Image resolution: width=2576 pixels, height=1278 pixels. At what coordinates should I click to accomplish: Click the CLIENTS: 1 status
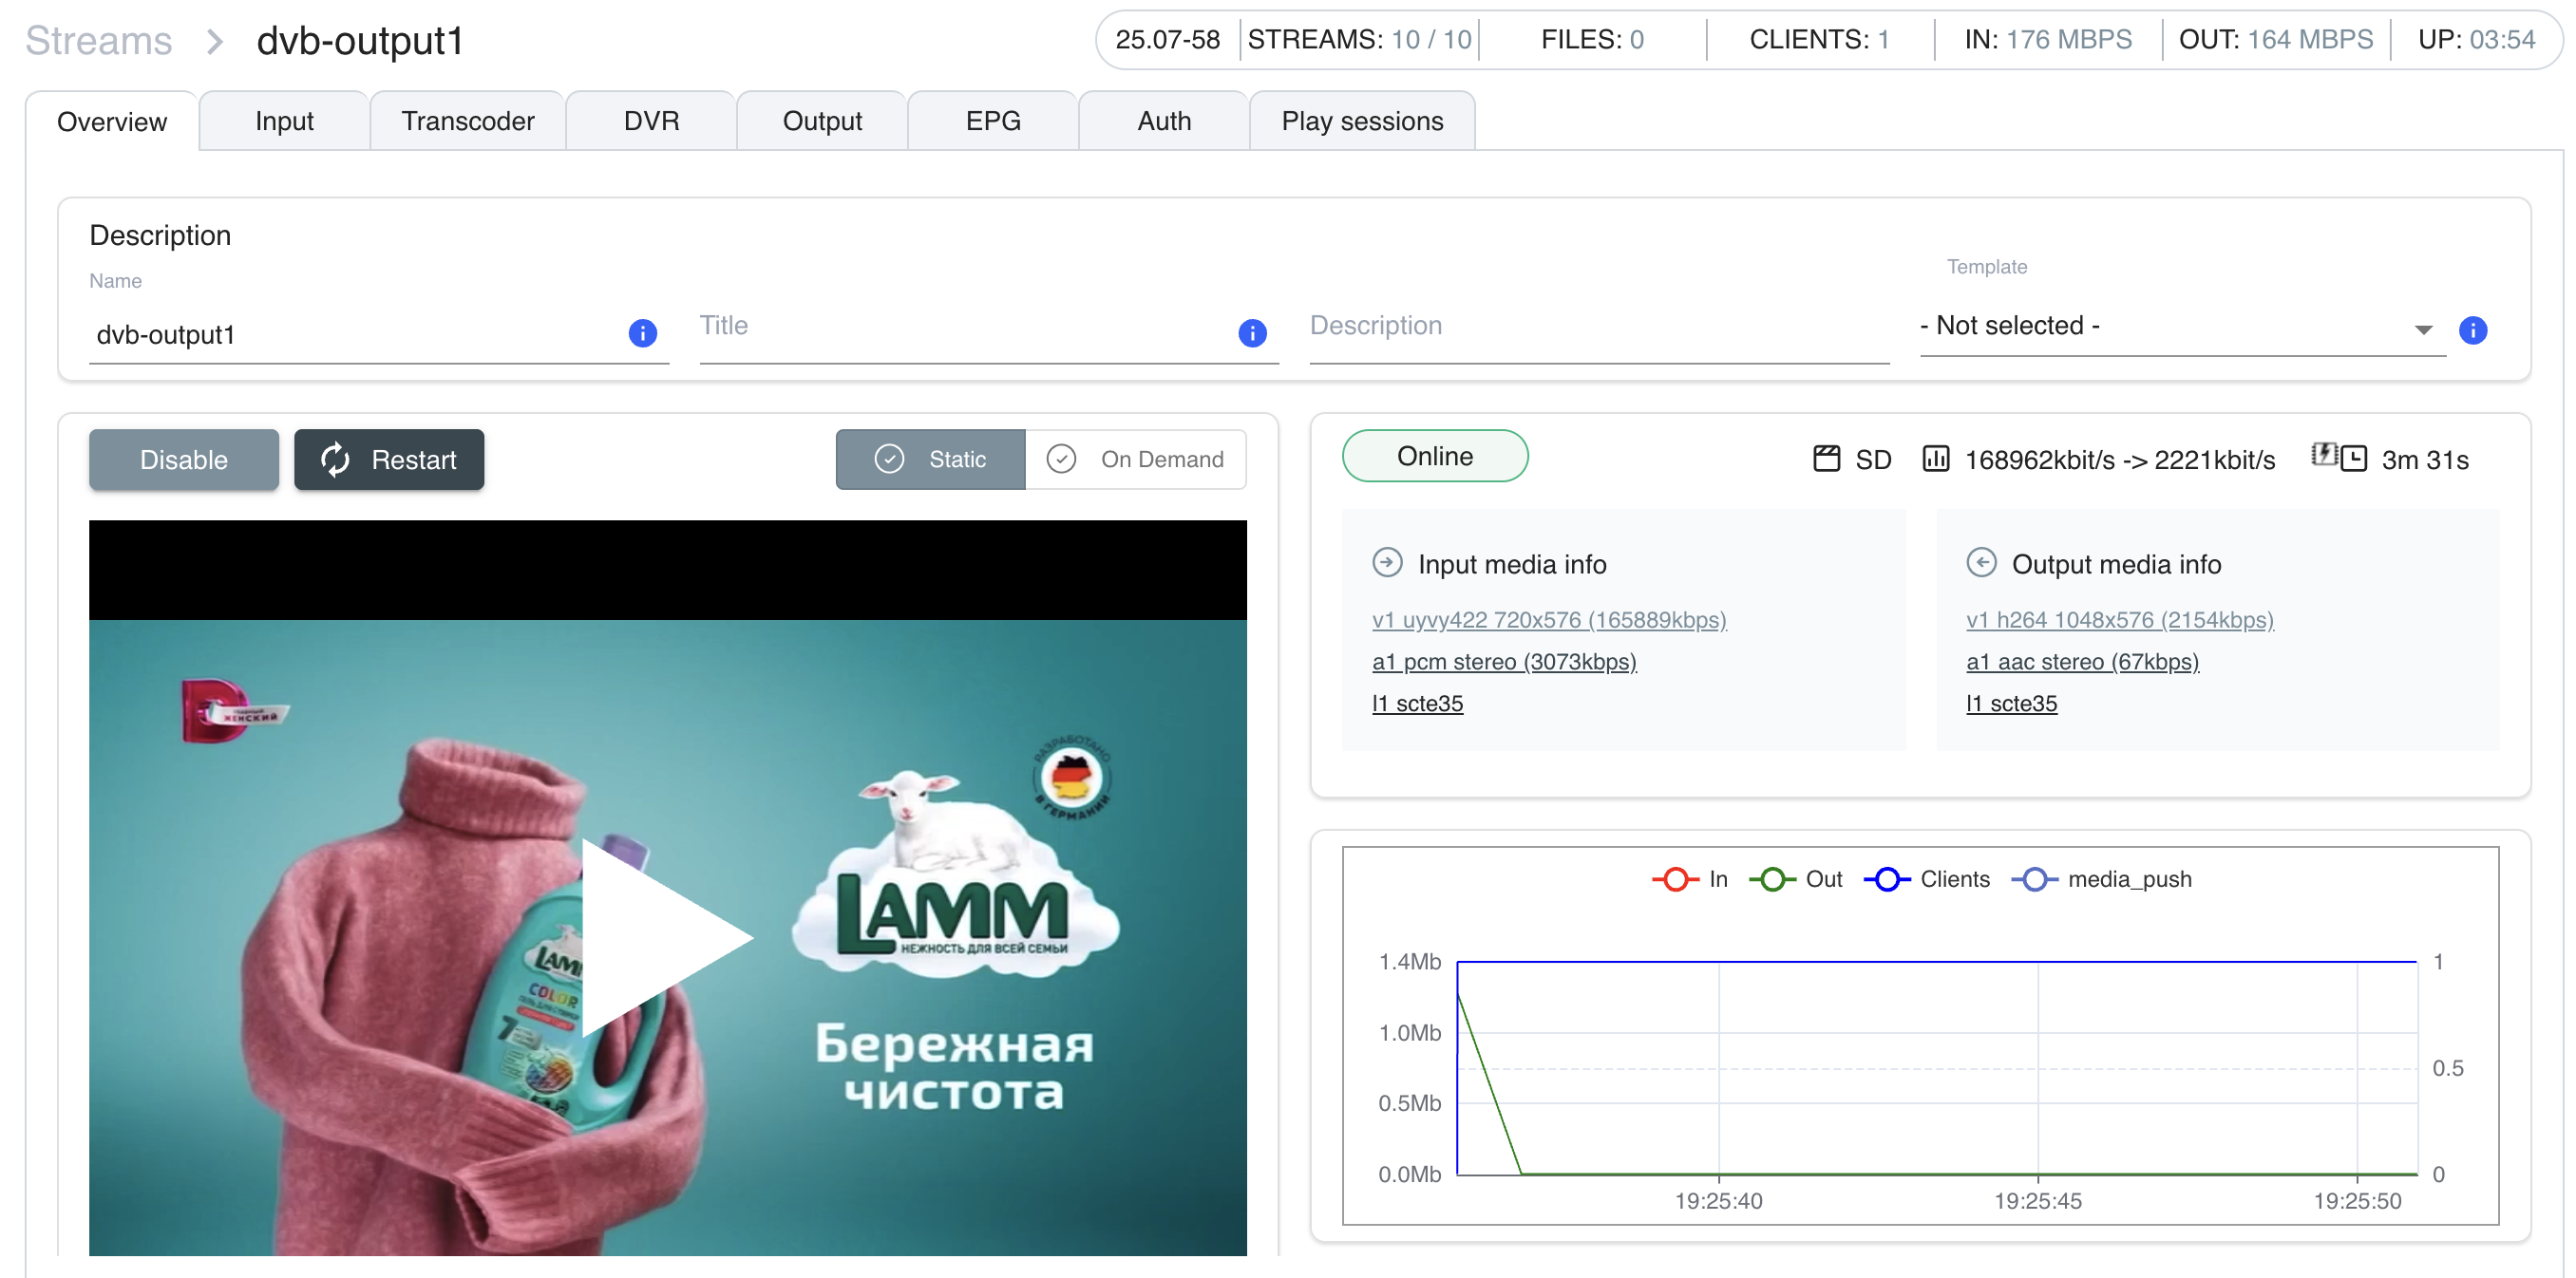pos(1819,40)
